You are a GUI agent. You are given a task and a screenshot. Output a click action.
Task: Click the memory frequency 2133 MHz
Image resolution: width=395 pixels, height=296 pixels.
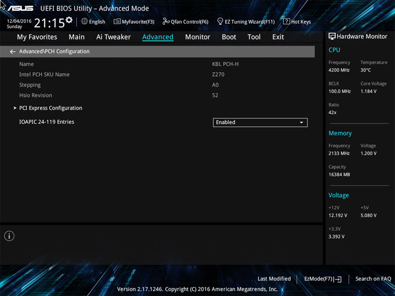339,153
